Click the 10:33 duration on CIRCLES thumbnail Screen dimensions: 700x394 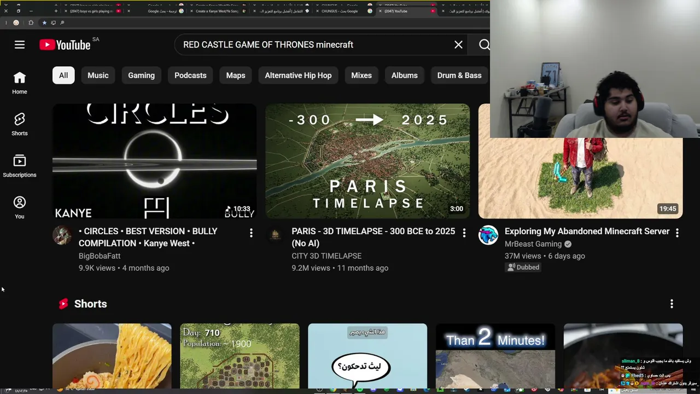238,208
